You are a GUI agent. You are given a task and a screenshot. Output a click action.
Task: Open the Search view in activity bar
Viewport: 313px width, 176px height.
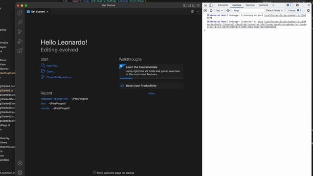(20, 22)
